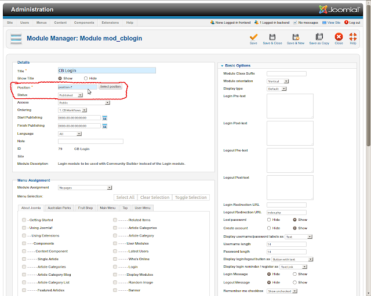Click into the Note field
This screenshot has height=296, width=371.
(90, 141)
